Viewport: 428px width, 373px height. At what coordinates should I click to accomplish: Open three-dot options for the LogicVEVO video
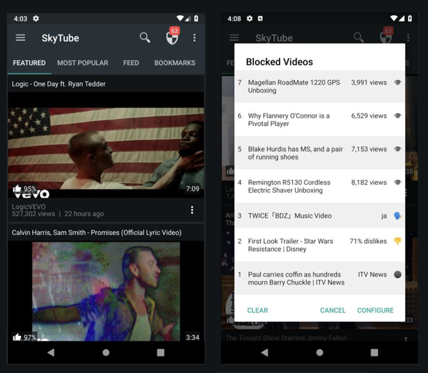[x=192, y=210]
